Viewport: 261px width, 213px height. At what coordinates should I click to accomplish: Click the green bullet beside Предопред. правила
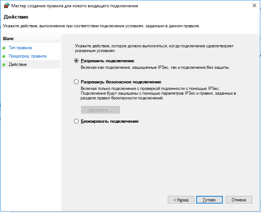(x=4, y=56)
